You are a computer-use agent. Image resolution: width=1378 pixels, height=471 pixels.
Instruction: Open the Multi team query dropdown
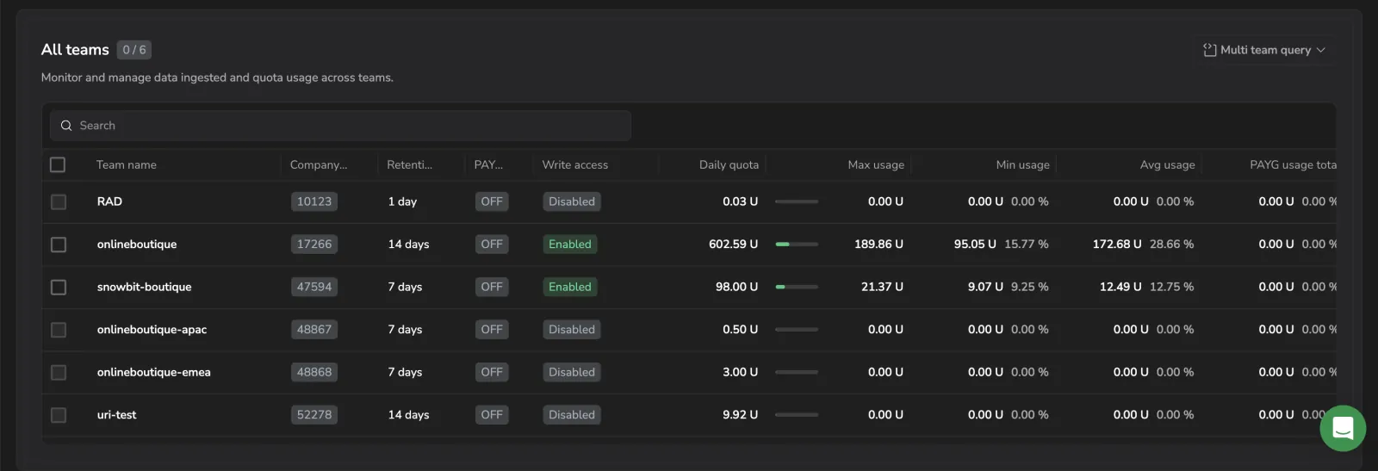pos(1264,50)
